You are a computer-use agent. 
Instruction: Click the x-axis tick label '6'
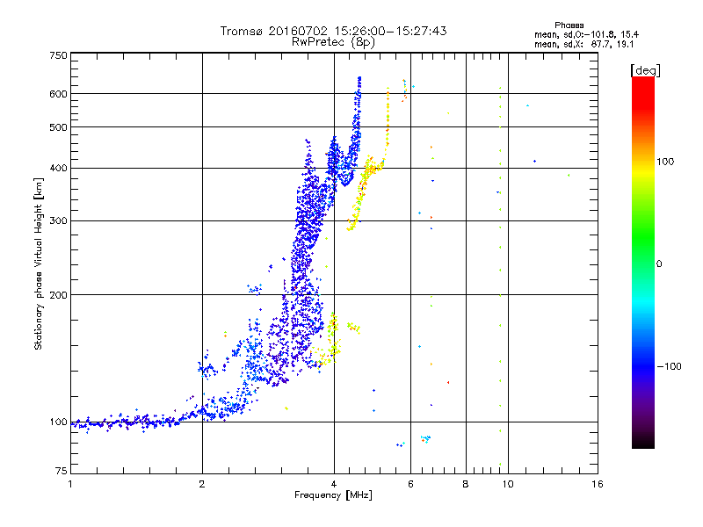(410, 484)
